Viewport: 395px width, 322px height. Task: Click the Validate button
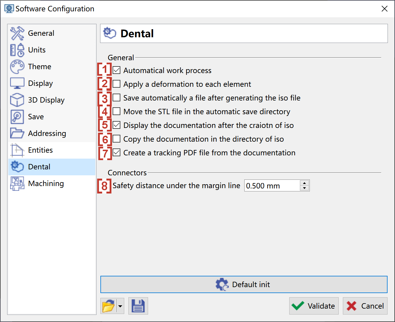(314, 306)
